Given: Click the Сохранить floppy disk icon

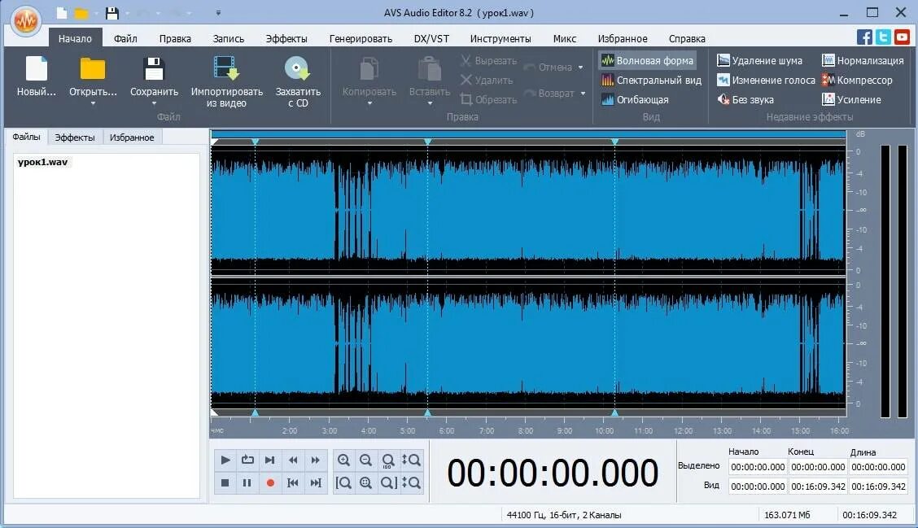Looking at the screenshot, I should (154, 69).
